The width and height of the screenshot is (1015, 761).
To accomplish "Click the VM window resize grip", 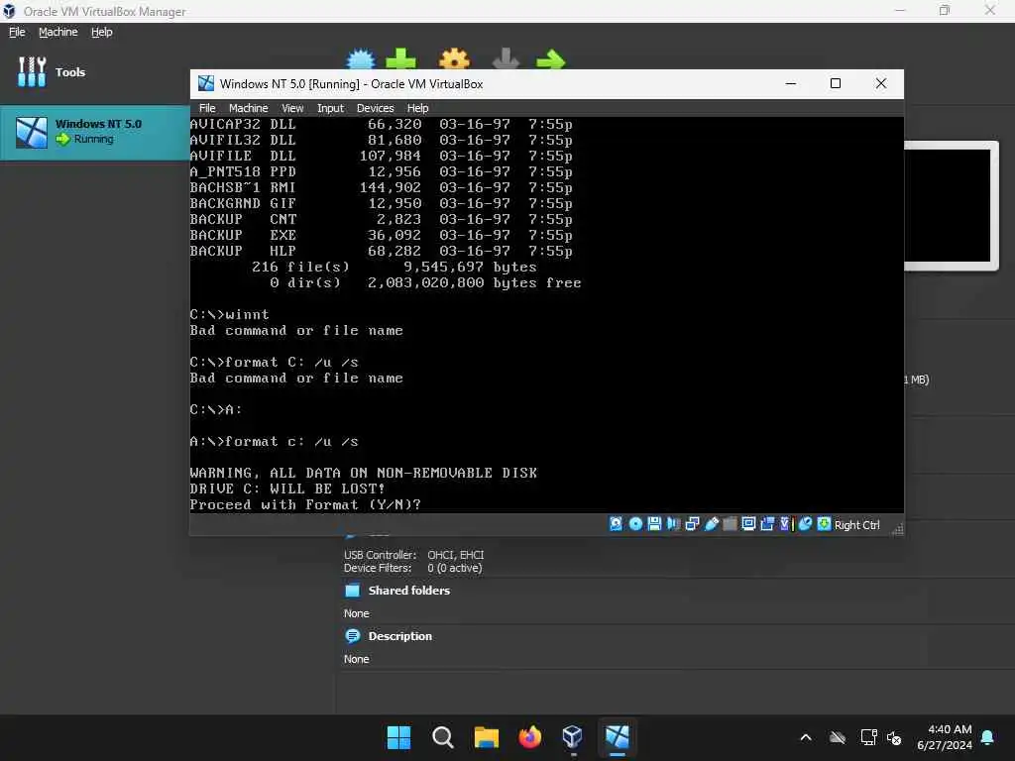I will click(x=896, y=529).
